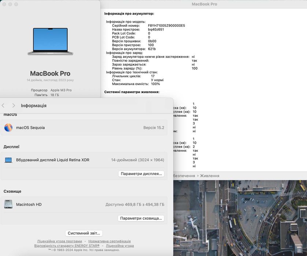Click the Системний звіт… button
This screenshot has height=256, width=307.
point(84,233)
